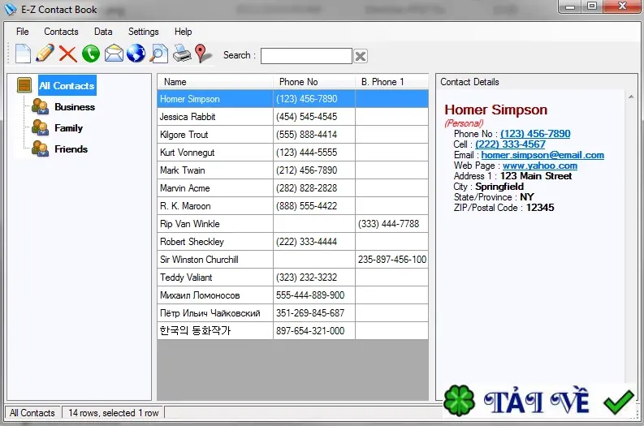The image size is (644, 426).
Task: Click the printer icon in toolbar
Action: [182, 54]
